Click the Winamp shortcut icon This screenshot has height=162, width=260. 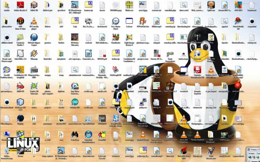click(x=34, y=53)
